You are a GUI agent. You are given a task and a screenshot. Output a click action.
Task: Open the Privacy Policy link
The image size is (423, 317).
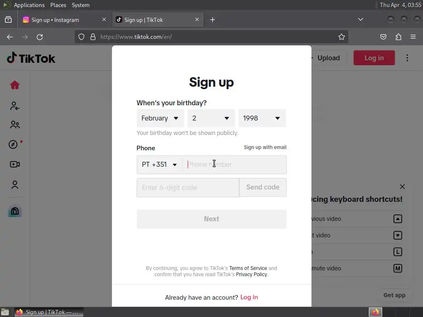tap(252, 274)
